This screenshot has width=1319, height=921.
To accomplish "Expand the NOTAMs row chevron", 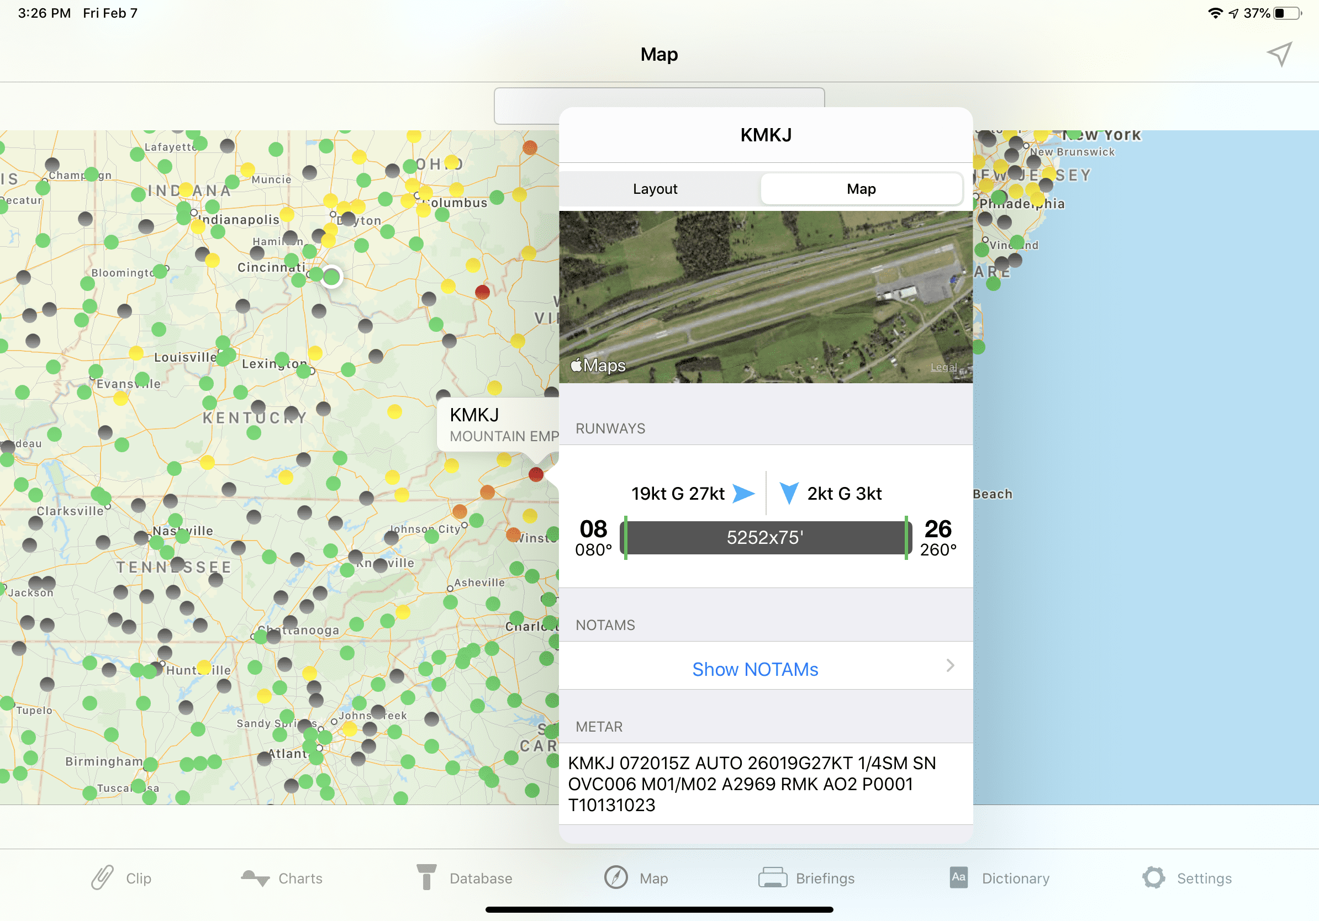I will pos(951,665).
